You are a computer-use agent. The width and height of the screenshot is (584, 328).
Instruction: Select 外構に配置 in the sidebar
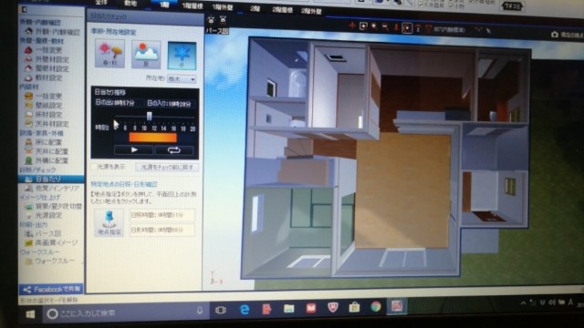(x=47, y=160)
